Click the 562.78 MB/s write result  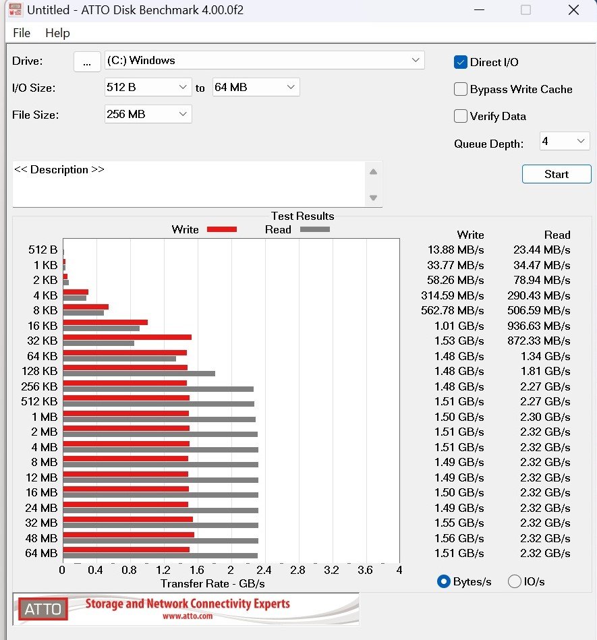[x=453, y=311]
